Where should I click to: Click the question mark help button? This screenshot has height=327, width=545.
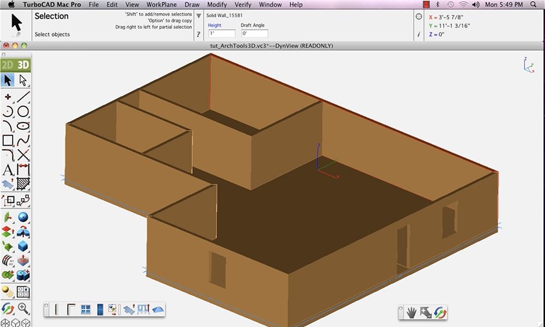[198, 34]
